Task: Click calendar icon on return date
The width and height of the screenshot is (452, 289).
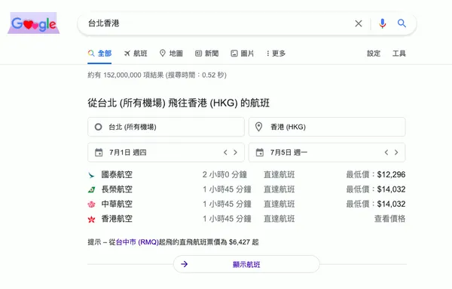Action: (x=260, y=152)
